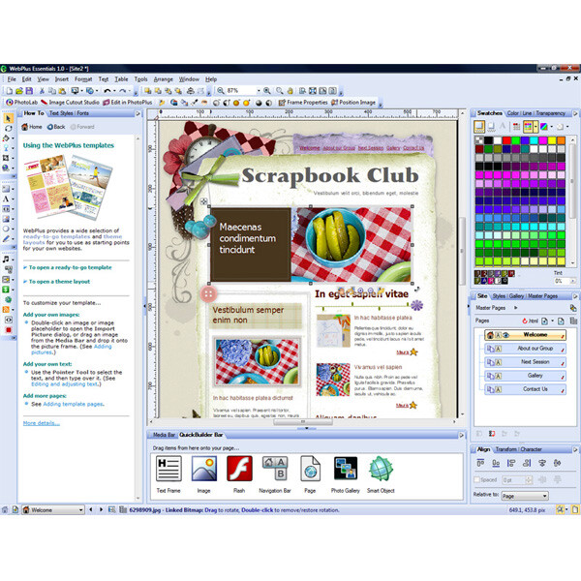Click the Home icon in How To panel
This screenshot has width=581, height=581.
32,127
